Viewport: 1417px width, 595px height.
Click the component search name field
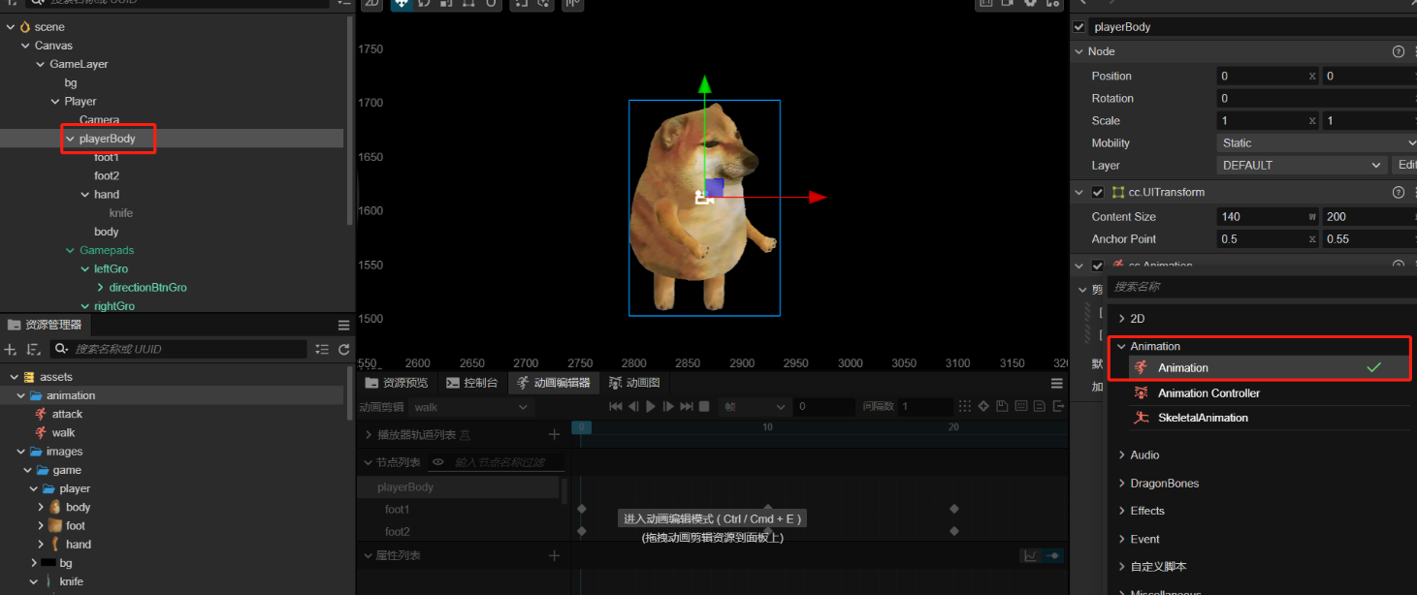coord(1261,287)
